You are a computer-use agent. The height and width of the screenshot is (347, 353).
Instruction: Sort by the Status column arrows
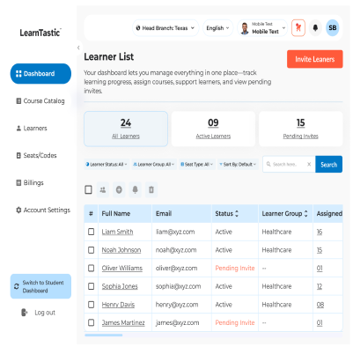237,214
